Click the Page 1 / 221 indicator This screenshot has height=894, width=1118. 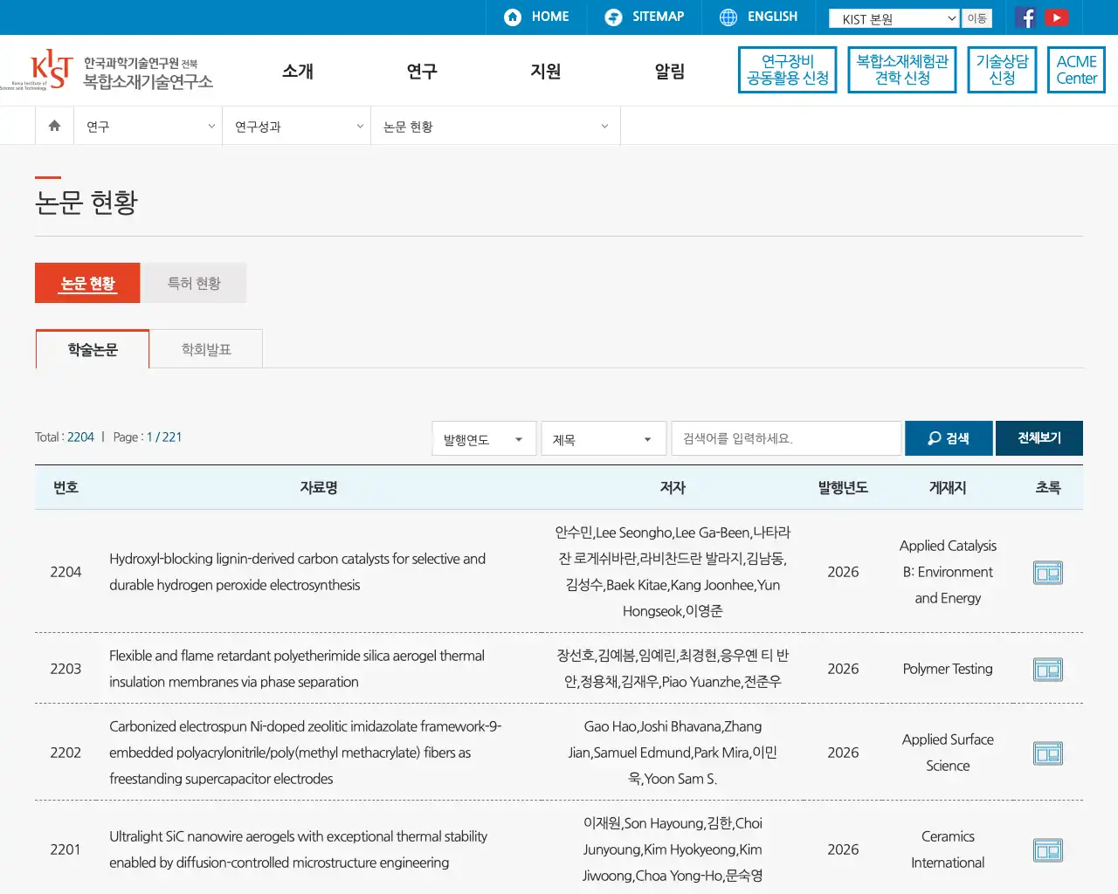click(148, 437)
